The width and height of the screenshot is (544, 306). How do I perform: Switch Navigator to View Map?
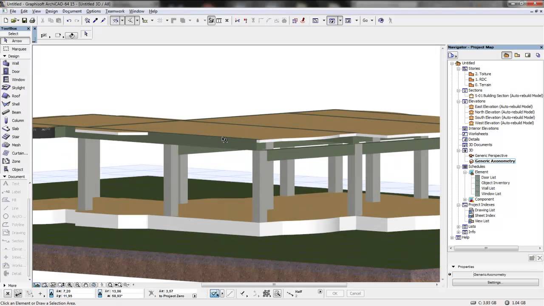click(x=517, y=55)
